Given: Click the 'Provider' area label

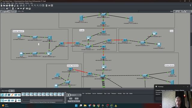Looking at the screenshot, I should [82, 30].
